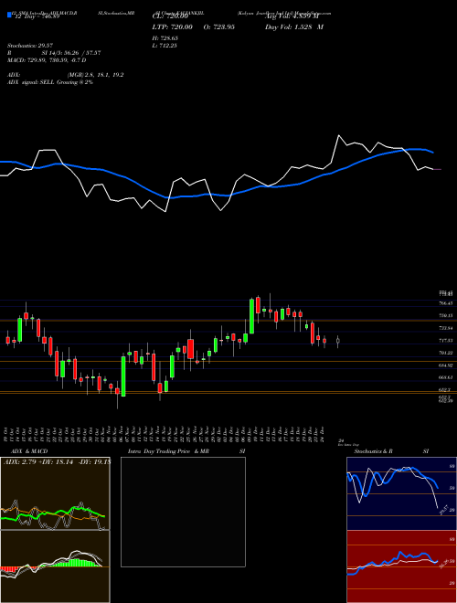457x603 pixels.
Task: Select the '12 Day = 746.89' SMA label
Action: (x=36, y=17)
